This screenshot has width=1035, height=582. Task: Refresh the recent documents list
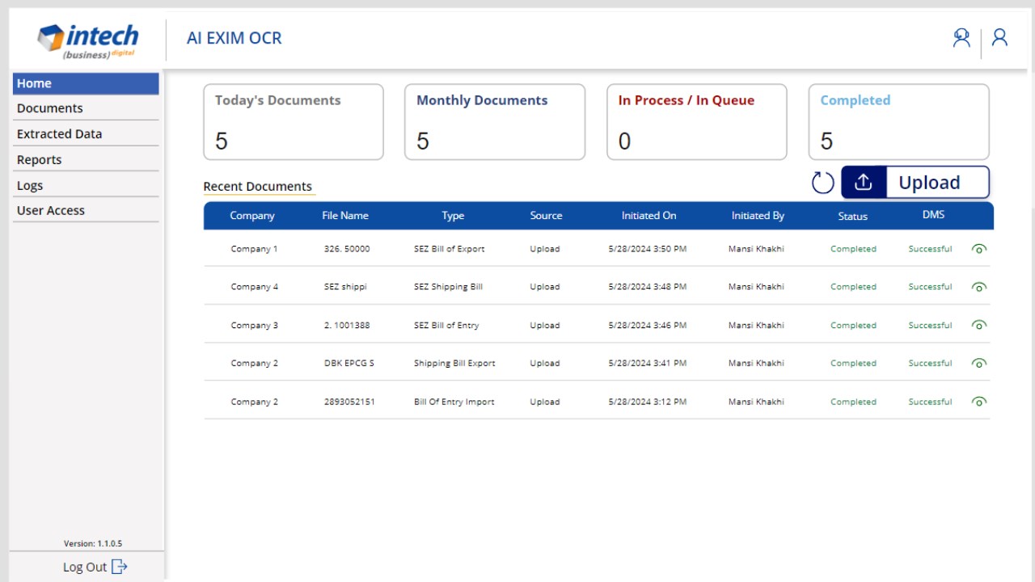click(823, 183)
